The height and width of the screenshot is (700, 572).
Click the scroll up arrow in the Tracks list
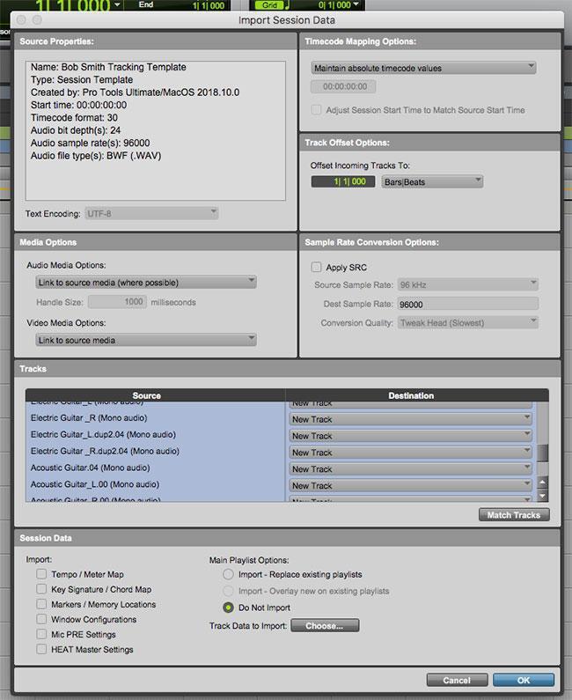coord(543,483)
